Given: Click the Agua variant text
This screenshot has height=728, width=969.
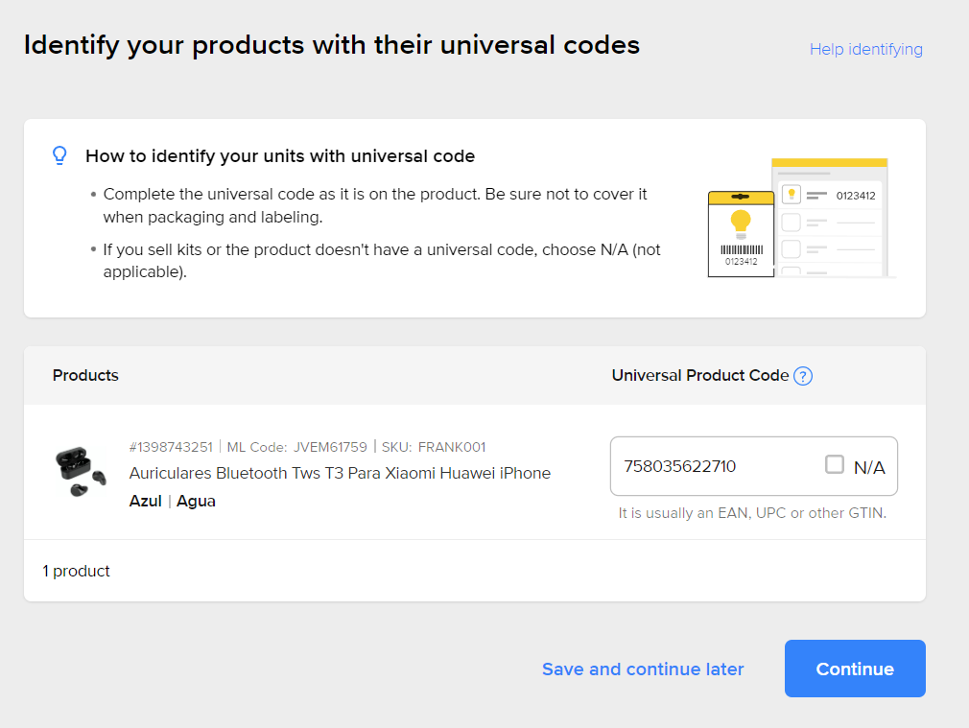Looking at the screenshot, I should (x=196, y=501).
